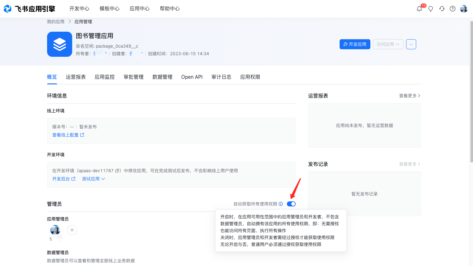The height and width of the screenshot is (266, 473).
Task: Click the 应用管理 breadcrumb
Action: (x=83, y=22)
